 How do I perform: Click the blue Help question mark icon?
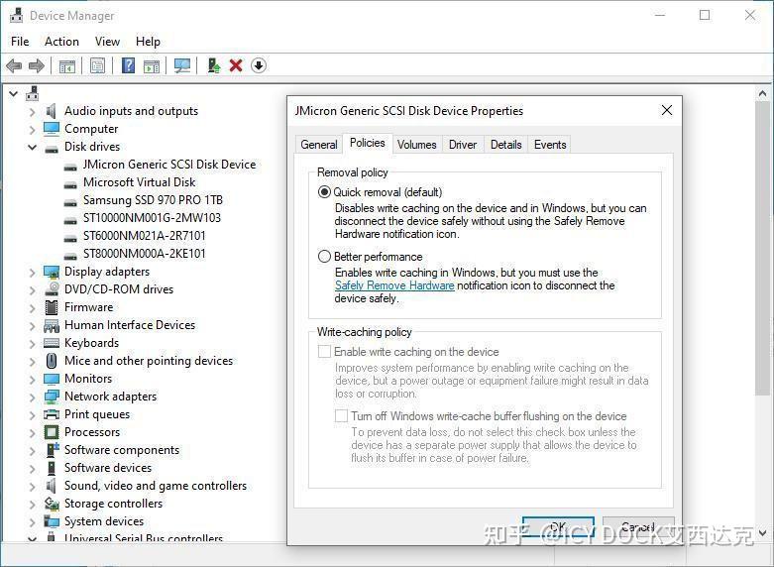pos(129,65)
